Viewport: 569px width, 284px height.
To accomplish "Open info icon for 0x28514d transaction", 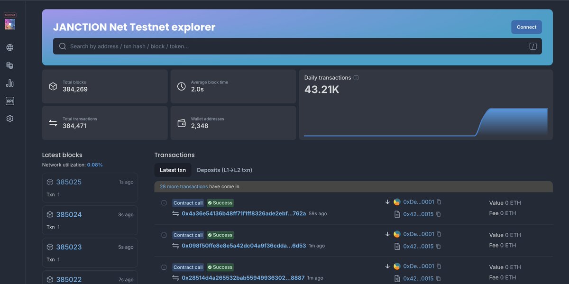I will coord(164,267).
